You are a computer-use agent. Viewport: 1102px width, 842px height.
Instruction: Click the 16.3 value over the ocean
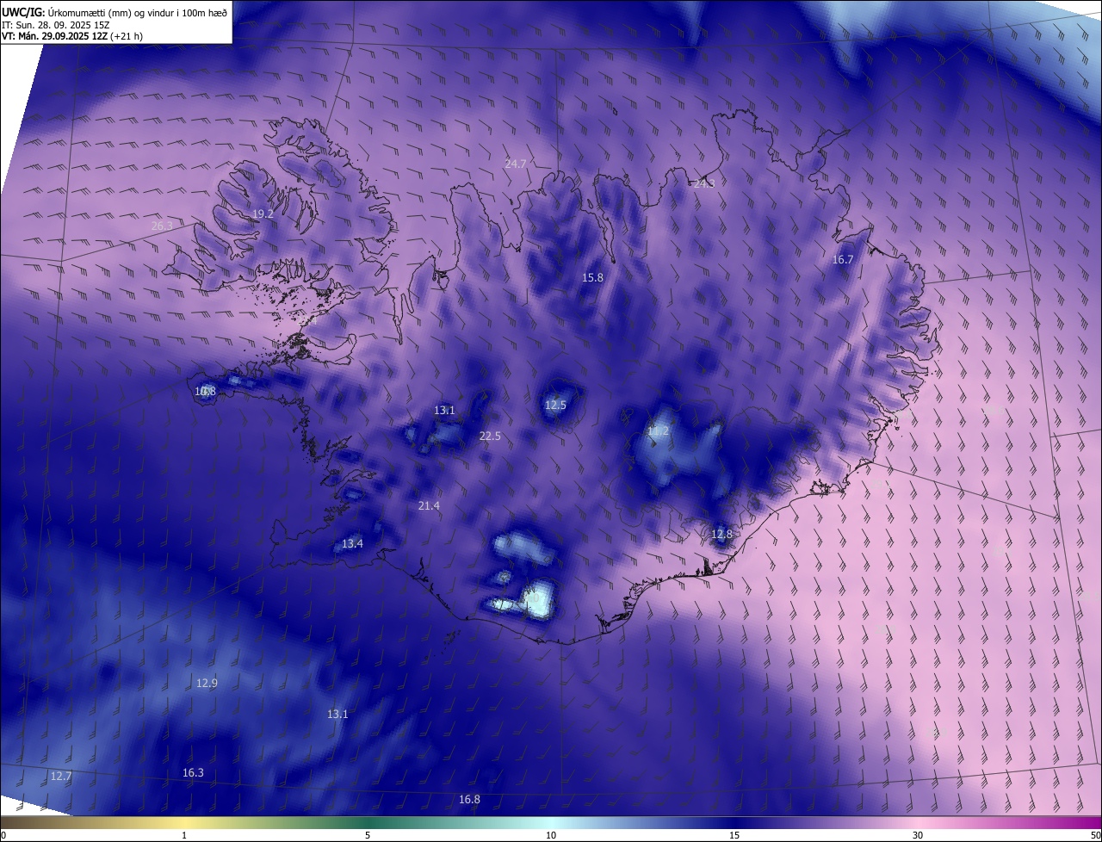tap(193, 772)
